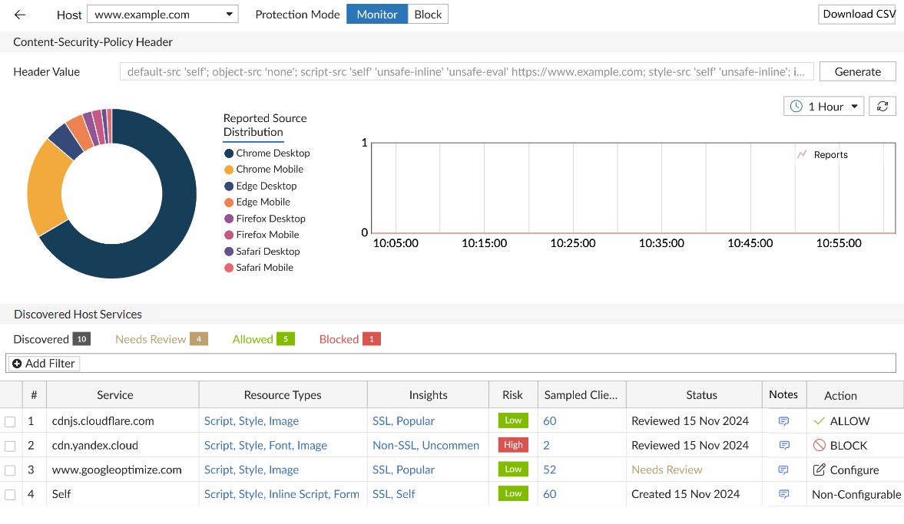The width and height of the screenshot is (904, 524).
Task: Click cdn.yandex.cloud service name
Action: [95, 445]
